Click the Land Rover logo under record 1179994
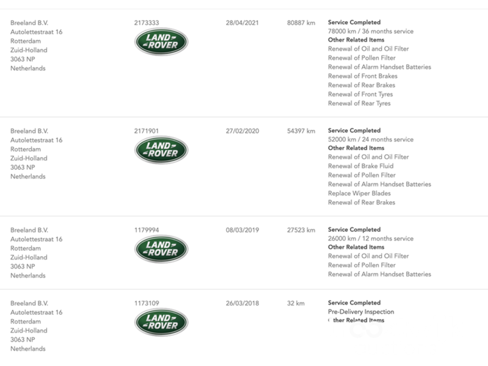 click(161, 249)
